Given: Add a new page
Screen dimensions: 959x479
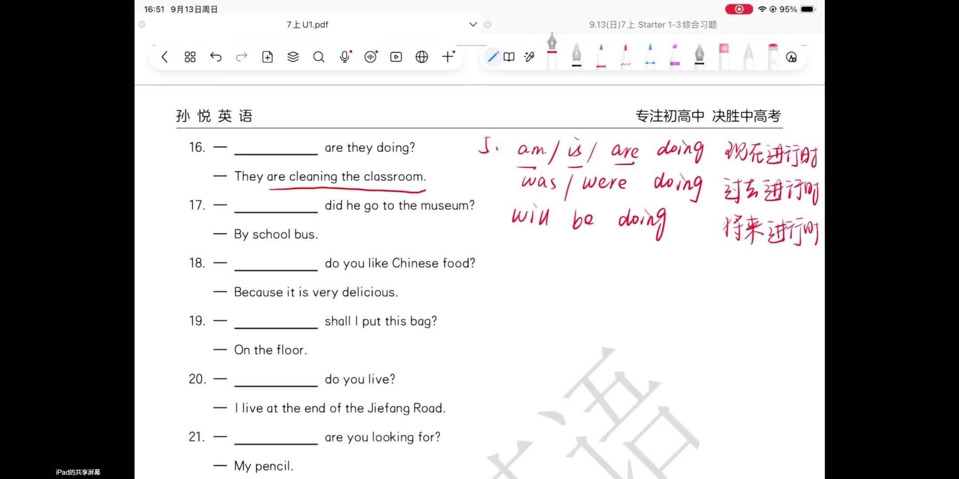Looking at the screenshot, I should (267, 57).
